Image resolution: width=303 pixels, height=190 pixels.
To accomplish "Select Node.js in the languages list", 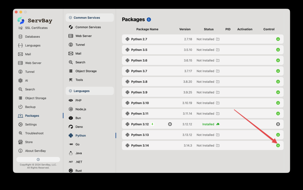I will (x=81, y=109).
